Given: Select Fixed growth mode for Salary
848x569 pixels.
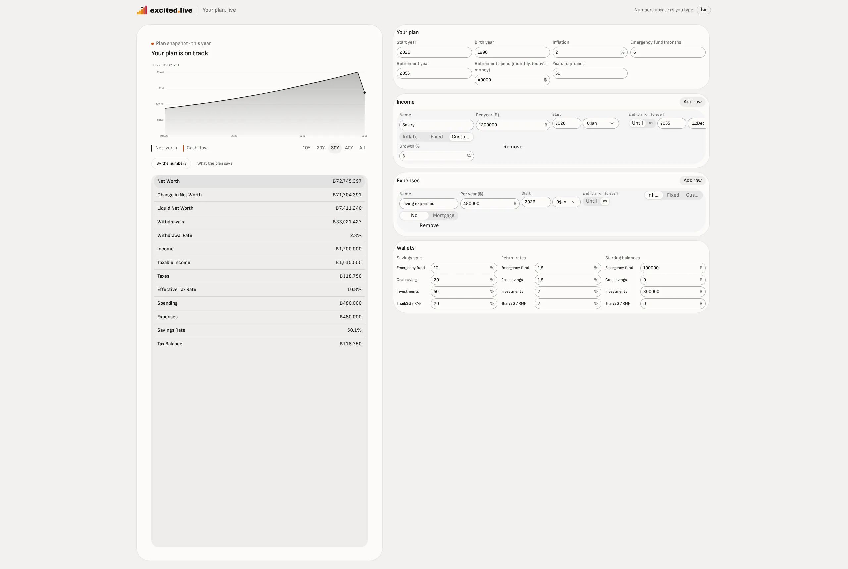Looking at the screenshot, I should 436,137.
